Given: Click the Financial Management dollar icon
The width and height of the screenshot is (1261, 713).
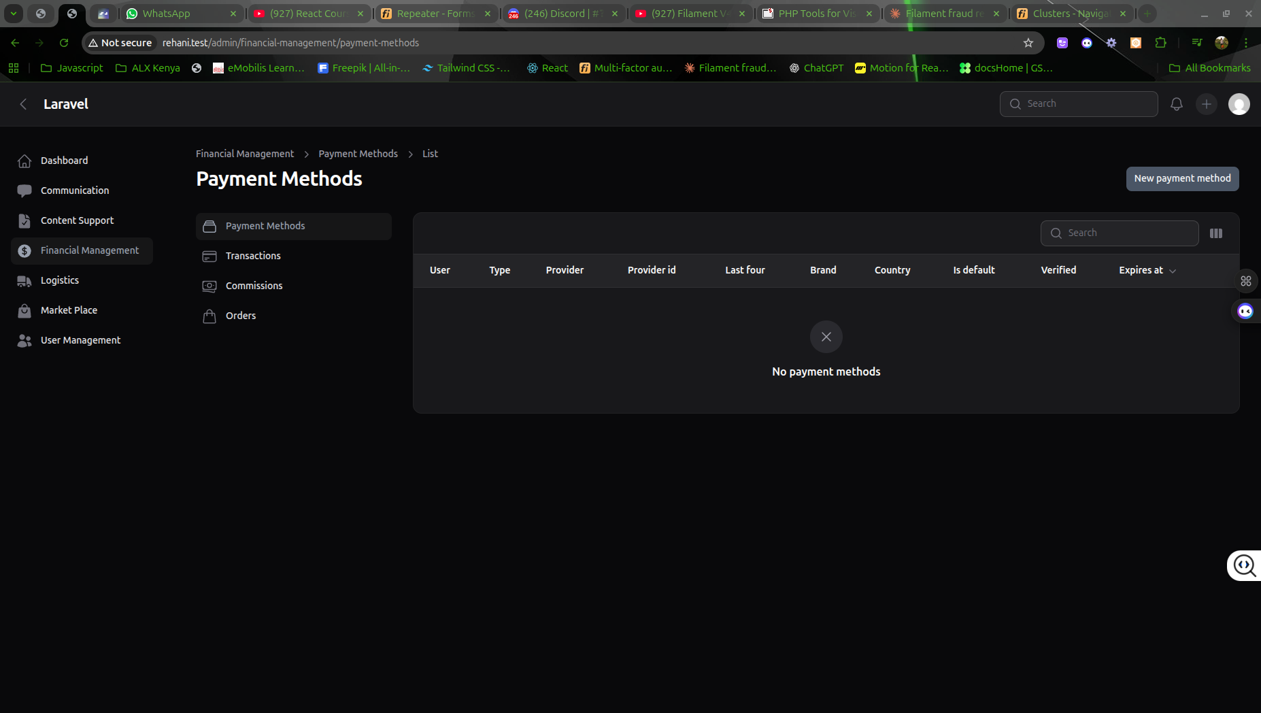Looking at the screenshot, I should (24, 251).
